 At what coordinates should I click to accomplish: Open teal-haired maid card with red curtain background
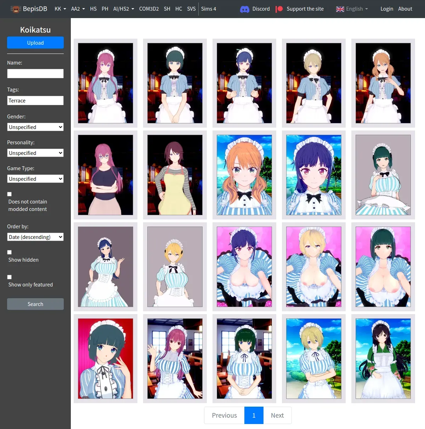click(x=106, y=358)
